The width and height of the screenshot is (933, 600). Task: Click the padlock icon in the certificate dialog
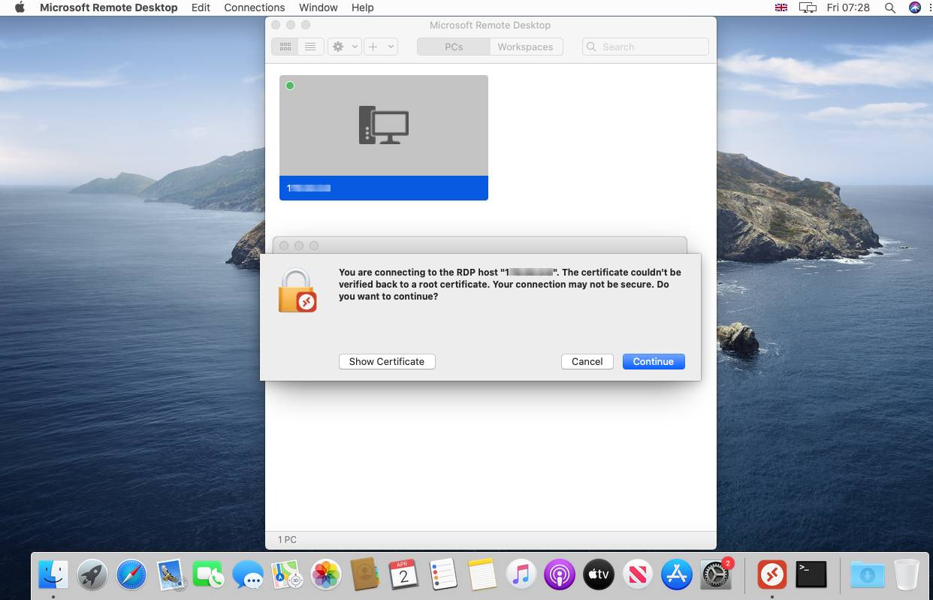[297, 291]
